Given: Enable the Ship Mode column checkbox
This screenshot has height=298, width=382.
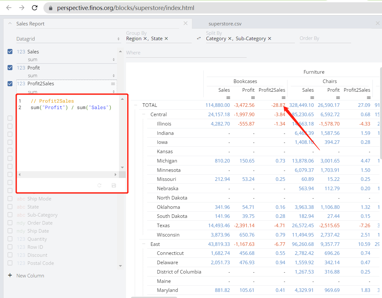Looking at the screenshot, I should tap(10, 199).
